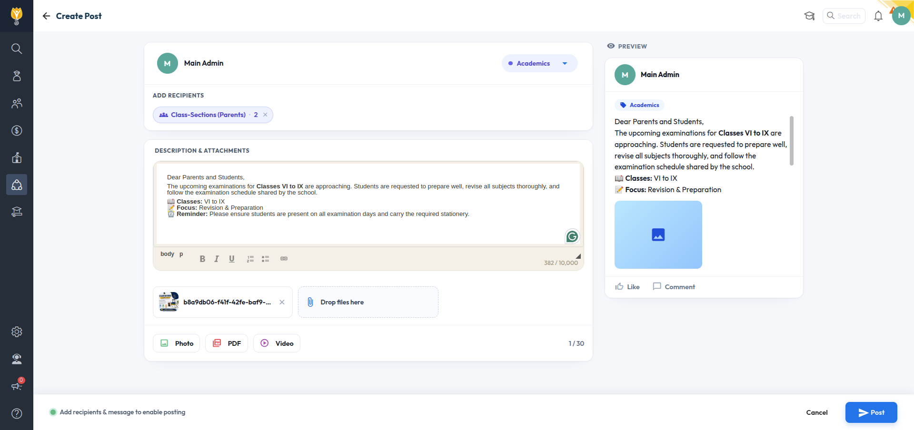Open the classroom desk icon in the sidebar
The image size is (914, 430).
click(17, 212)
